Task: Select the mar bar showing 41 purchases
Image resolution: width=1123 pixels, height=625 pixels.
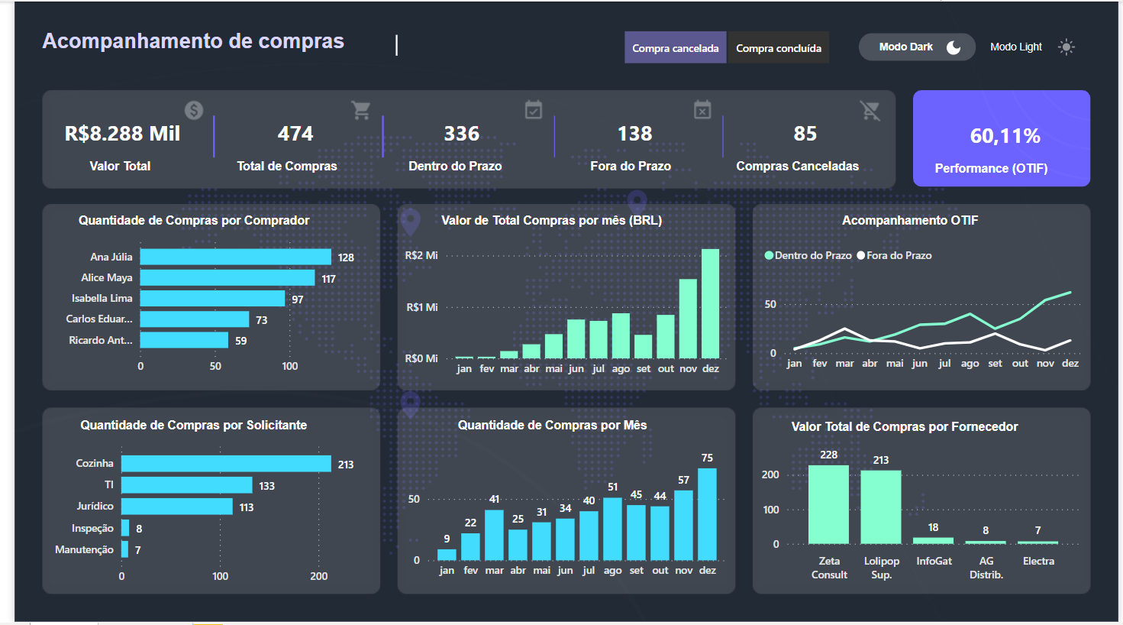Action: [494, 535]
